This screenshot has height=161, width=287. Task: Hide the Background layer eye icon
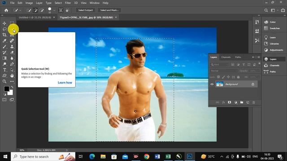click(x=212, y=84)
